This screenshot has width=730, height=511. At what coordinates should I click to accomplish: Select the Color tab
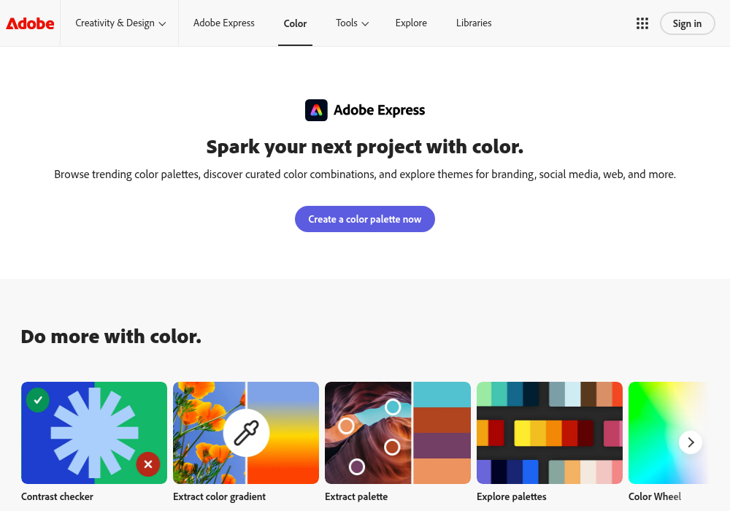tap(295, 23)
